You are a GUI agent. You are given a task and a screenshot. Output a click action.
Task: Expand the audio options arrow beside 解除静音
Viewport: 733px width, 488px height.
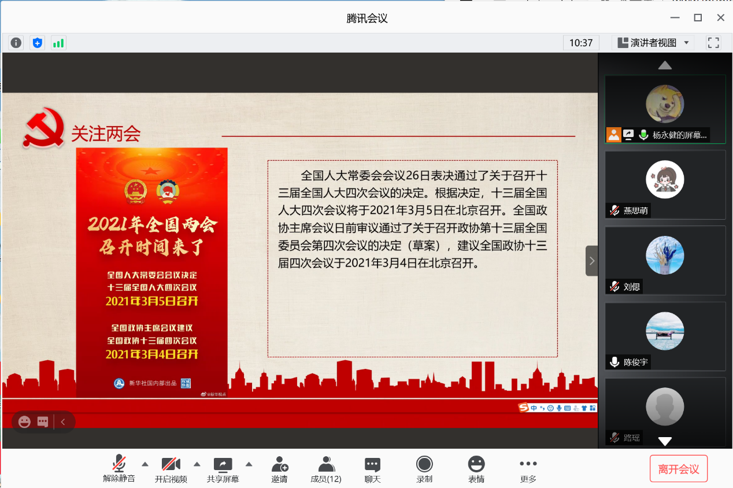click(x=145, y=464)
